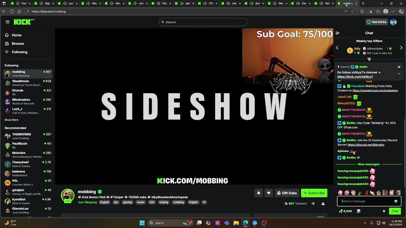Viewport: 406px width, 228px height.
Task: Expand Show More followed channels
Action: [x=11, y=120]
